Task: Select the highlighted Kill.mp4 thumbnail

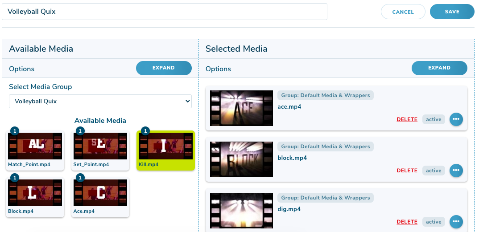Action: (x=165, y=147)
